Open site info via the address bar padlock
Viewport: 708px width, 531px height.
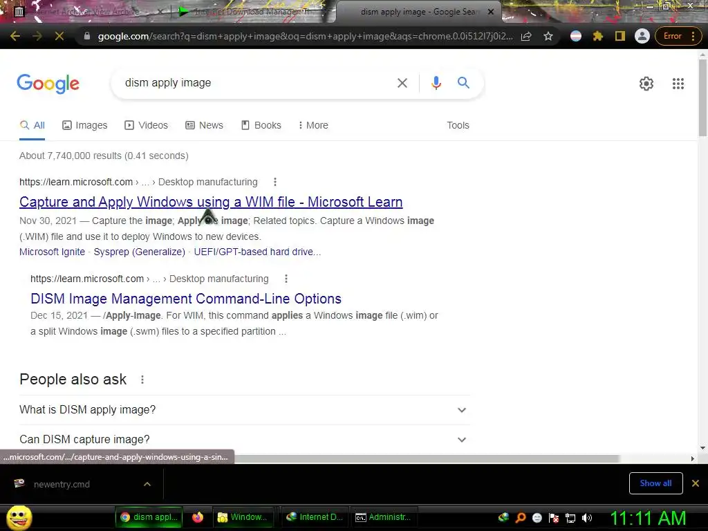tap(87, 36)
